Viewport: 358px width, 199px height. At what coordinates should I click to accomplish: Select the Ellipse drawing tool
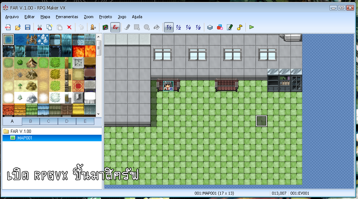[146, 27]
